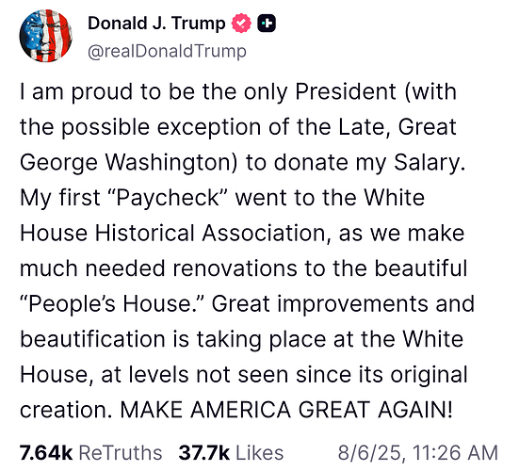Open the profile avatar picture
The image size is (519, 471).
point(46,36)
